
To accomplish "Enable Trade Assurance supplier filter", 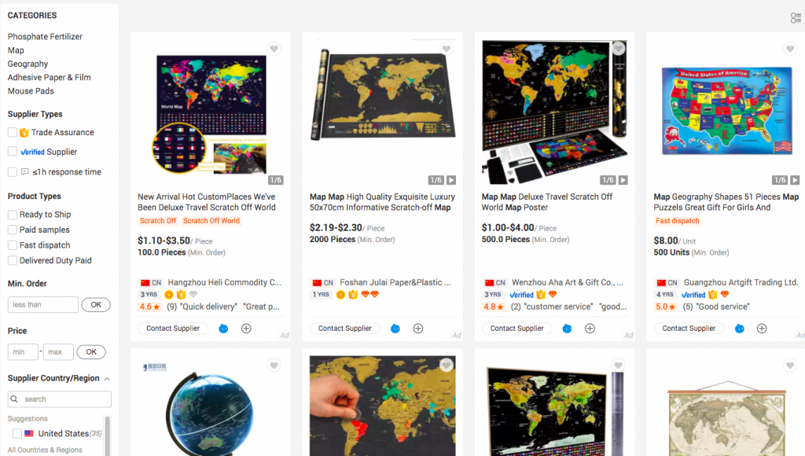I will click(x=13, y=133).
